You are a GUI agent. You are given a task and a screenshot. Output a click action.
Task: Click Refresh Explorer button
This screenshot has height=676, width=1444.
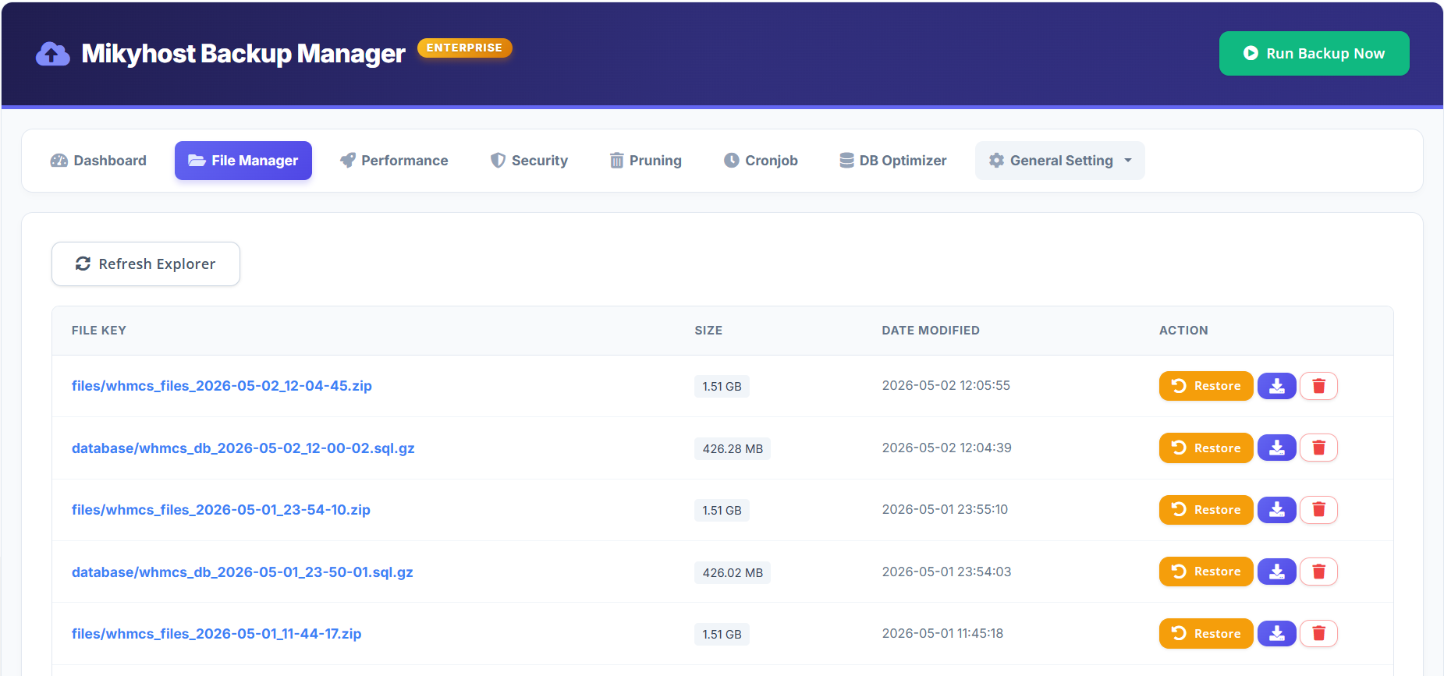[x=146, y=264]
